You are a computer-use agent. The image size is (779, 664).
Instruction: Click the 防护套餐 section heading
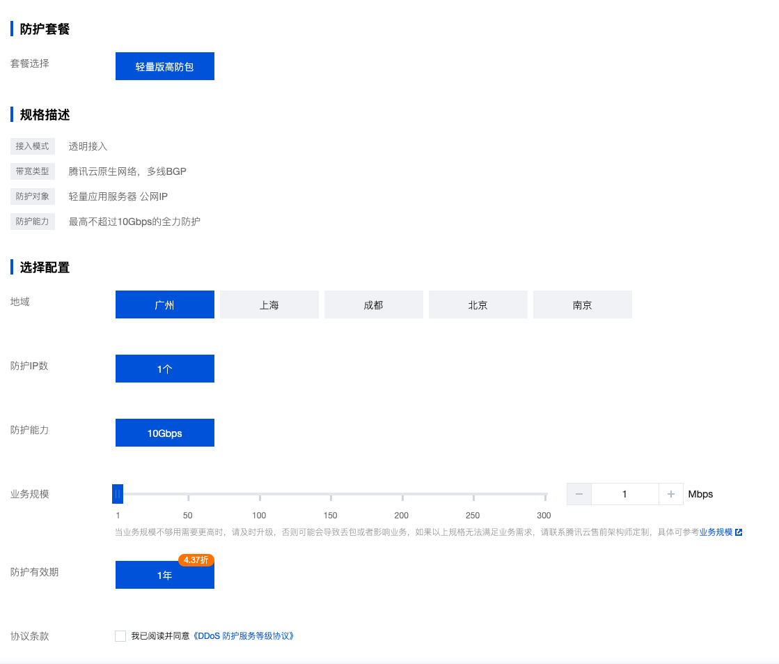click(45, 29)
